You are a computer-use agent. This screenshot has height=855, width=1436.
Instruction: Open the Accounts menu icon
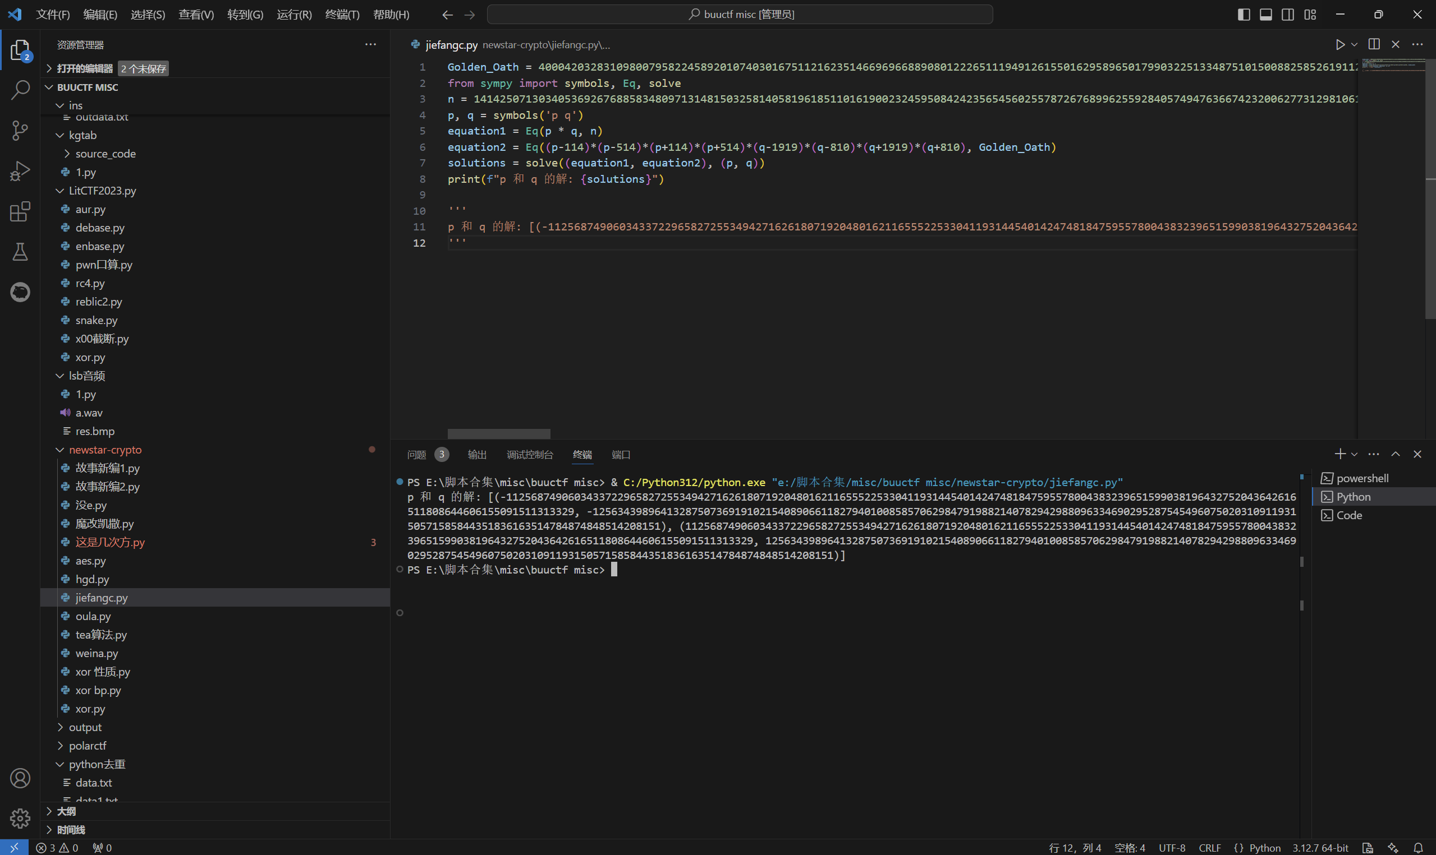coord(20,778)
